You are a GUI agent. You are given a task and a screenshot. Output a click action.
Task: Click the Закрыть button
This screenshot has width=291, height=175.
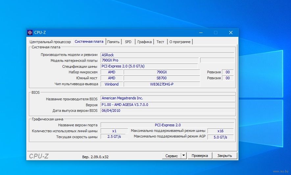pos(225,156)
